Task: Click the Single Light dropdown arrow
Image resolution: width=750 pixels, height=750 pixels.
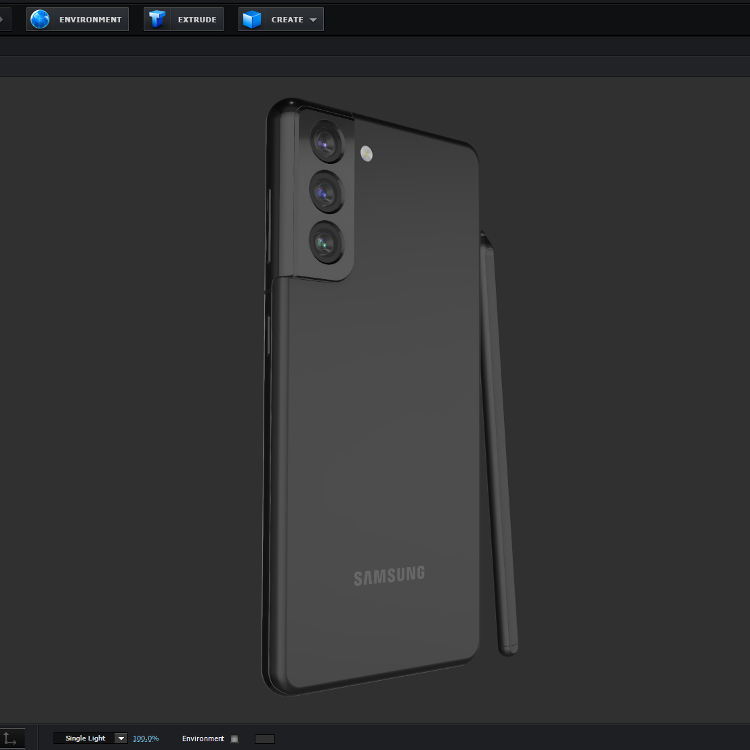Action: [121, 738]
